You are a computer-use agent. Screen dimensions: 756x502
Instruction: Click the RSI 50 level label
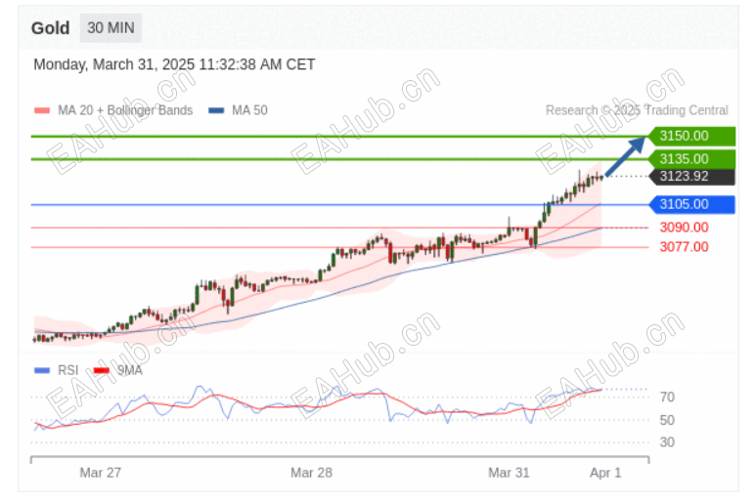pyautogui.click(x=667, y=420)
